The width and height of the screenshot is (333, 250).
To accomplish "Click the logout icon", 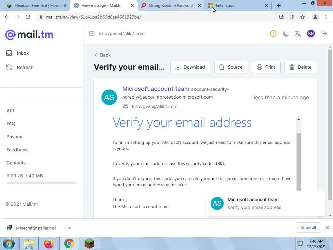I will (x=324, y=34).
